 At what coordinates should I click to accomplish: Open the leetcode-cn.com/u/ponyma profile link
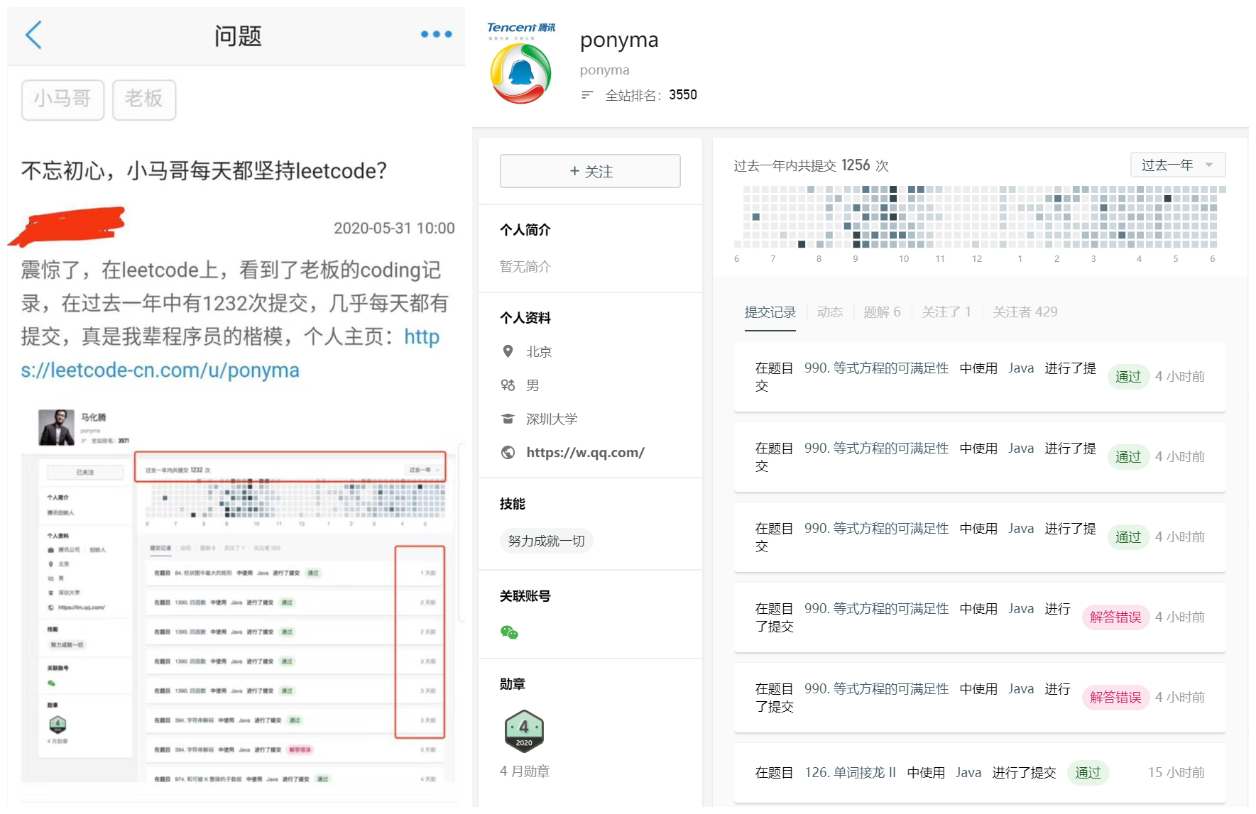pos(160,370)
